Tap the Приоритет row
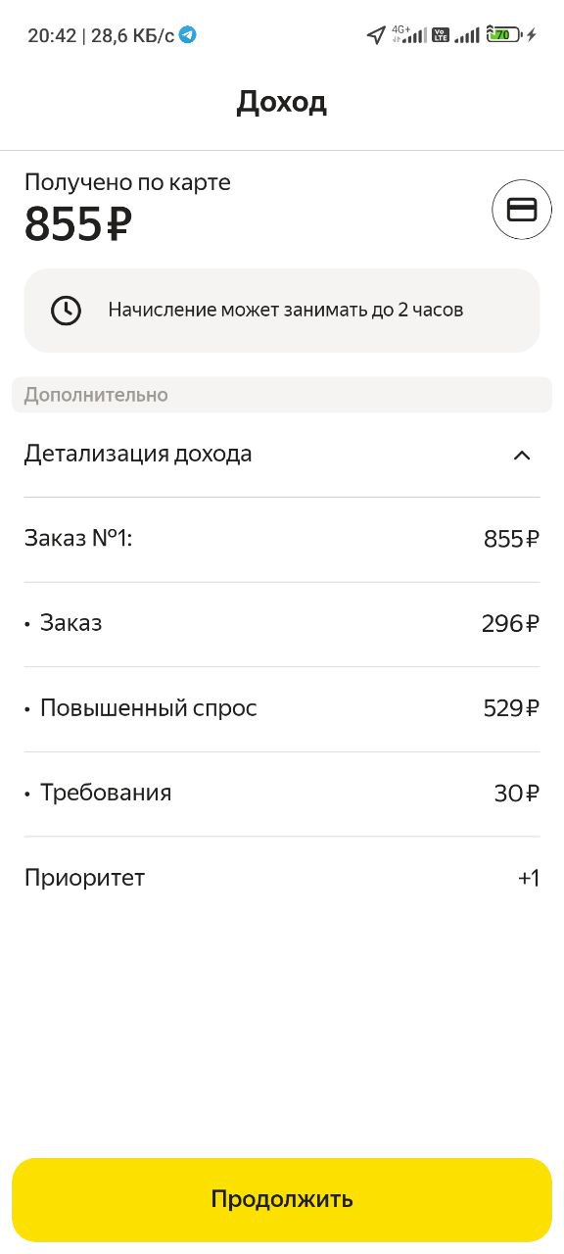564x1254 pixels. pyautogui.click(x=282, y=878)
